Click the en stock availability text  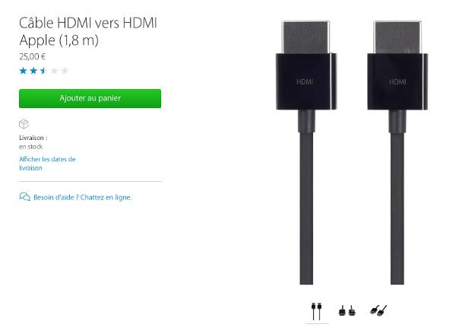coord(31,147)
